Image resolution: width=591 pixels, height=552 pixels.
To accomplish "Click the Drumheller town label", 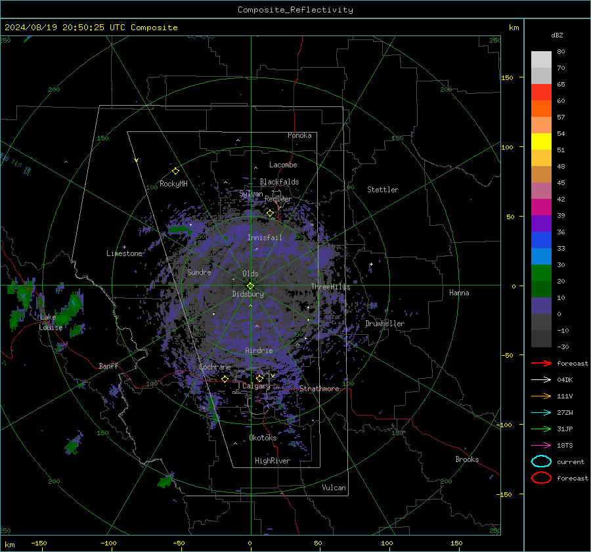I will [385, 324].
